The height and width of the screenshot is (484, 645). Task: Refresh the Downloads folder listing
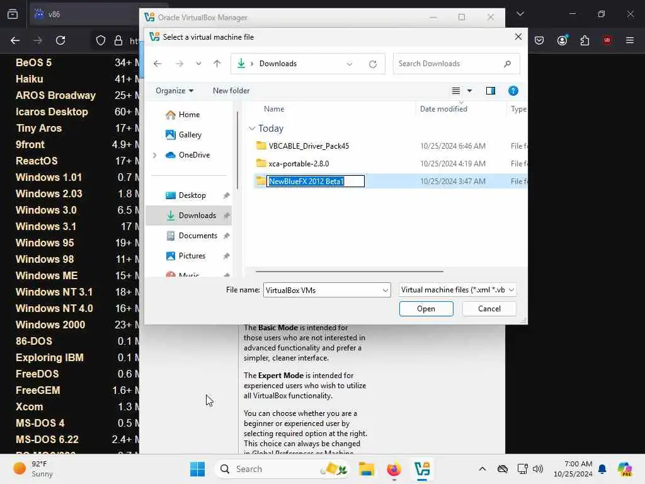[373, 64]
